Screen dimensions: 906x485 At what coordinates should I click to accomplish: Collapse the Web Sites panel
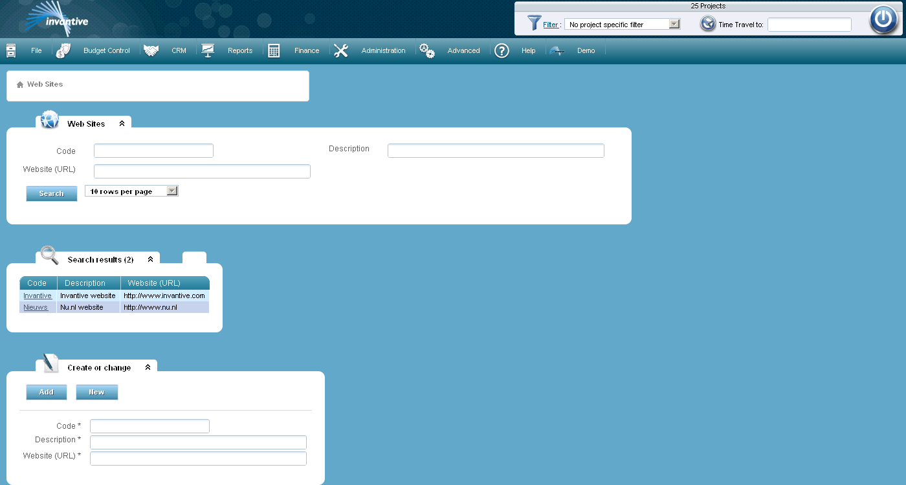122,124
